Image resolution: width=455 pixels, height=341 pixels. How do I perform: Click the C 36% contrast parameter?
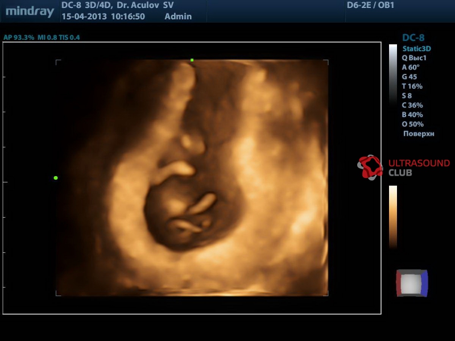(x=412, y=105)
